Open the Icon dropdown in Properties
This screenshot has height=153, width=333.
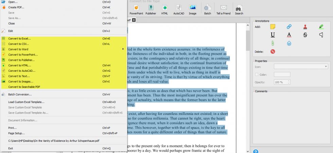coord(301,67)
